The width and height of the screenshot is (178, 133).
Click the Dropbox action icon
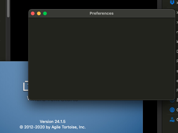click(172, 2)
